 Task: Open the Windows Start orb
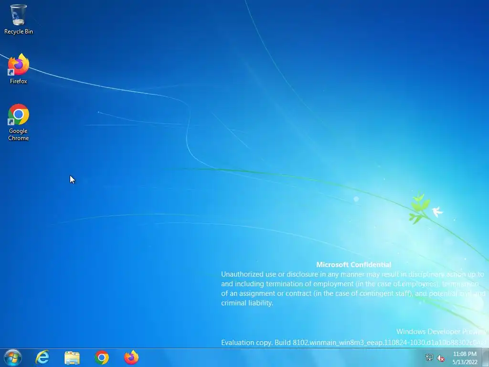coord(13,357)
